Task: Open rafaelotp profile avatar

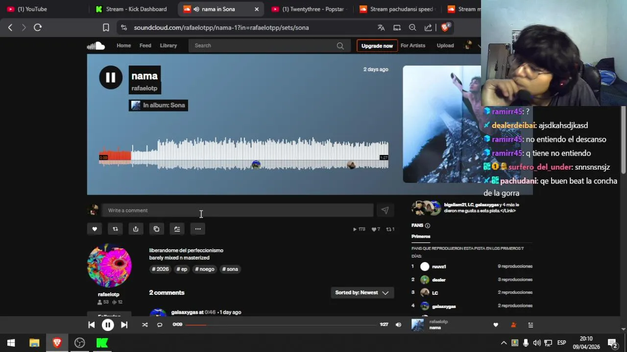Action: tap(109, 265)
